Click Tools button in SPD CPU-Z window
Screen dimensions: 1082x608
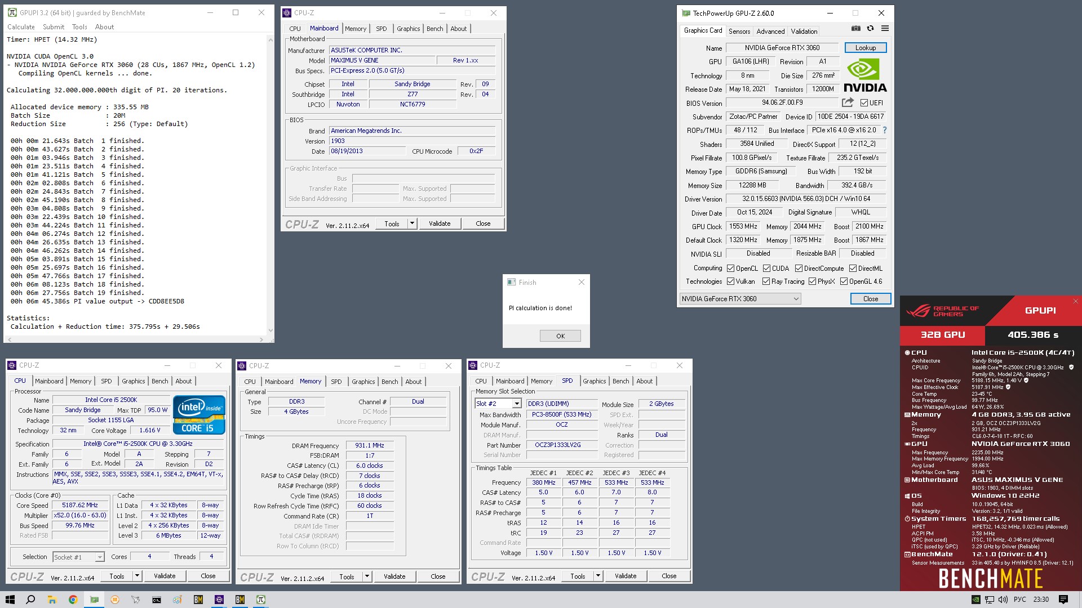pyautogui.click(x=578, y=576)
